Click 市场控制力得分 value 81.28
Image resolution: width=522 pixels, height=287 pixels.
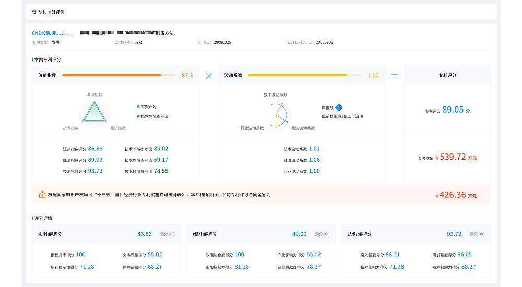tap(242, 267)
